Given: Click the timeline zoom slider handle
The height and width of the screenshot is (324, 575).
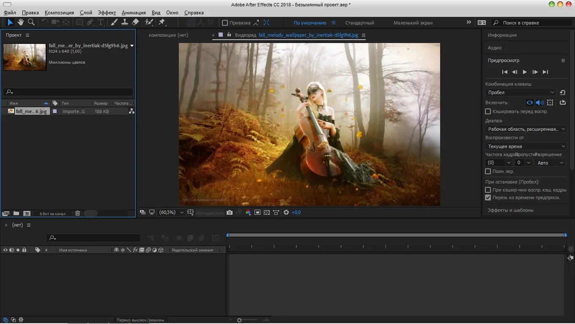Looking at the screenshot, I should click(x=239, y=320).
